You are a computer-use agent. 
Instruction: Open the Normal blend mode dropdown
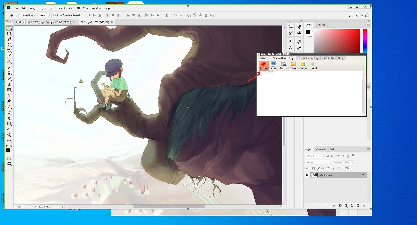pos(318,162)
